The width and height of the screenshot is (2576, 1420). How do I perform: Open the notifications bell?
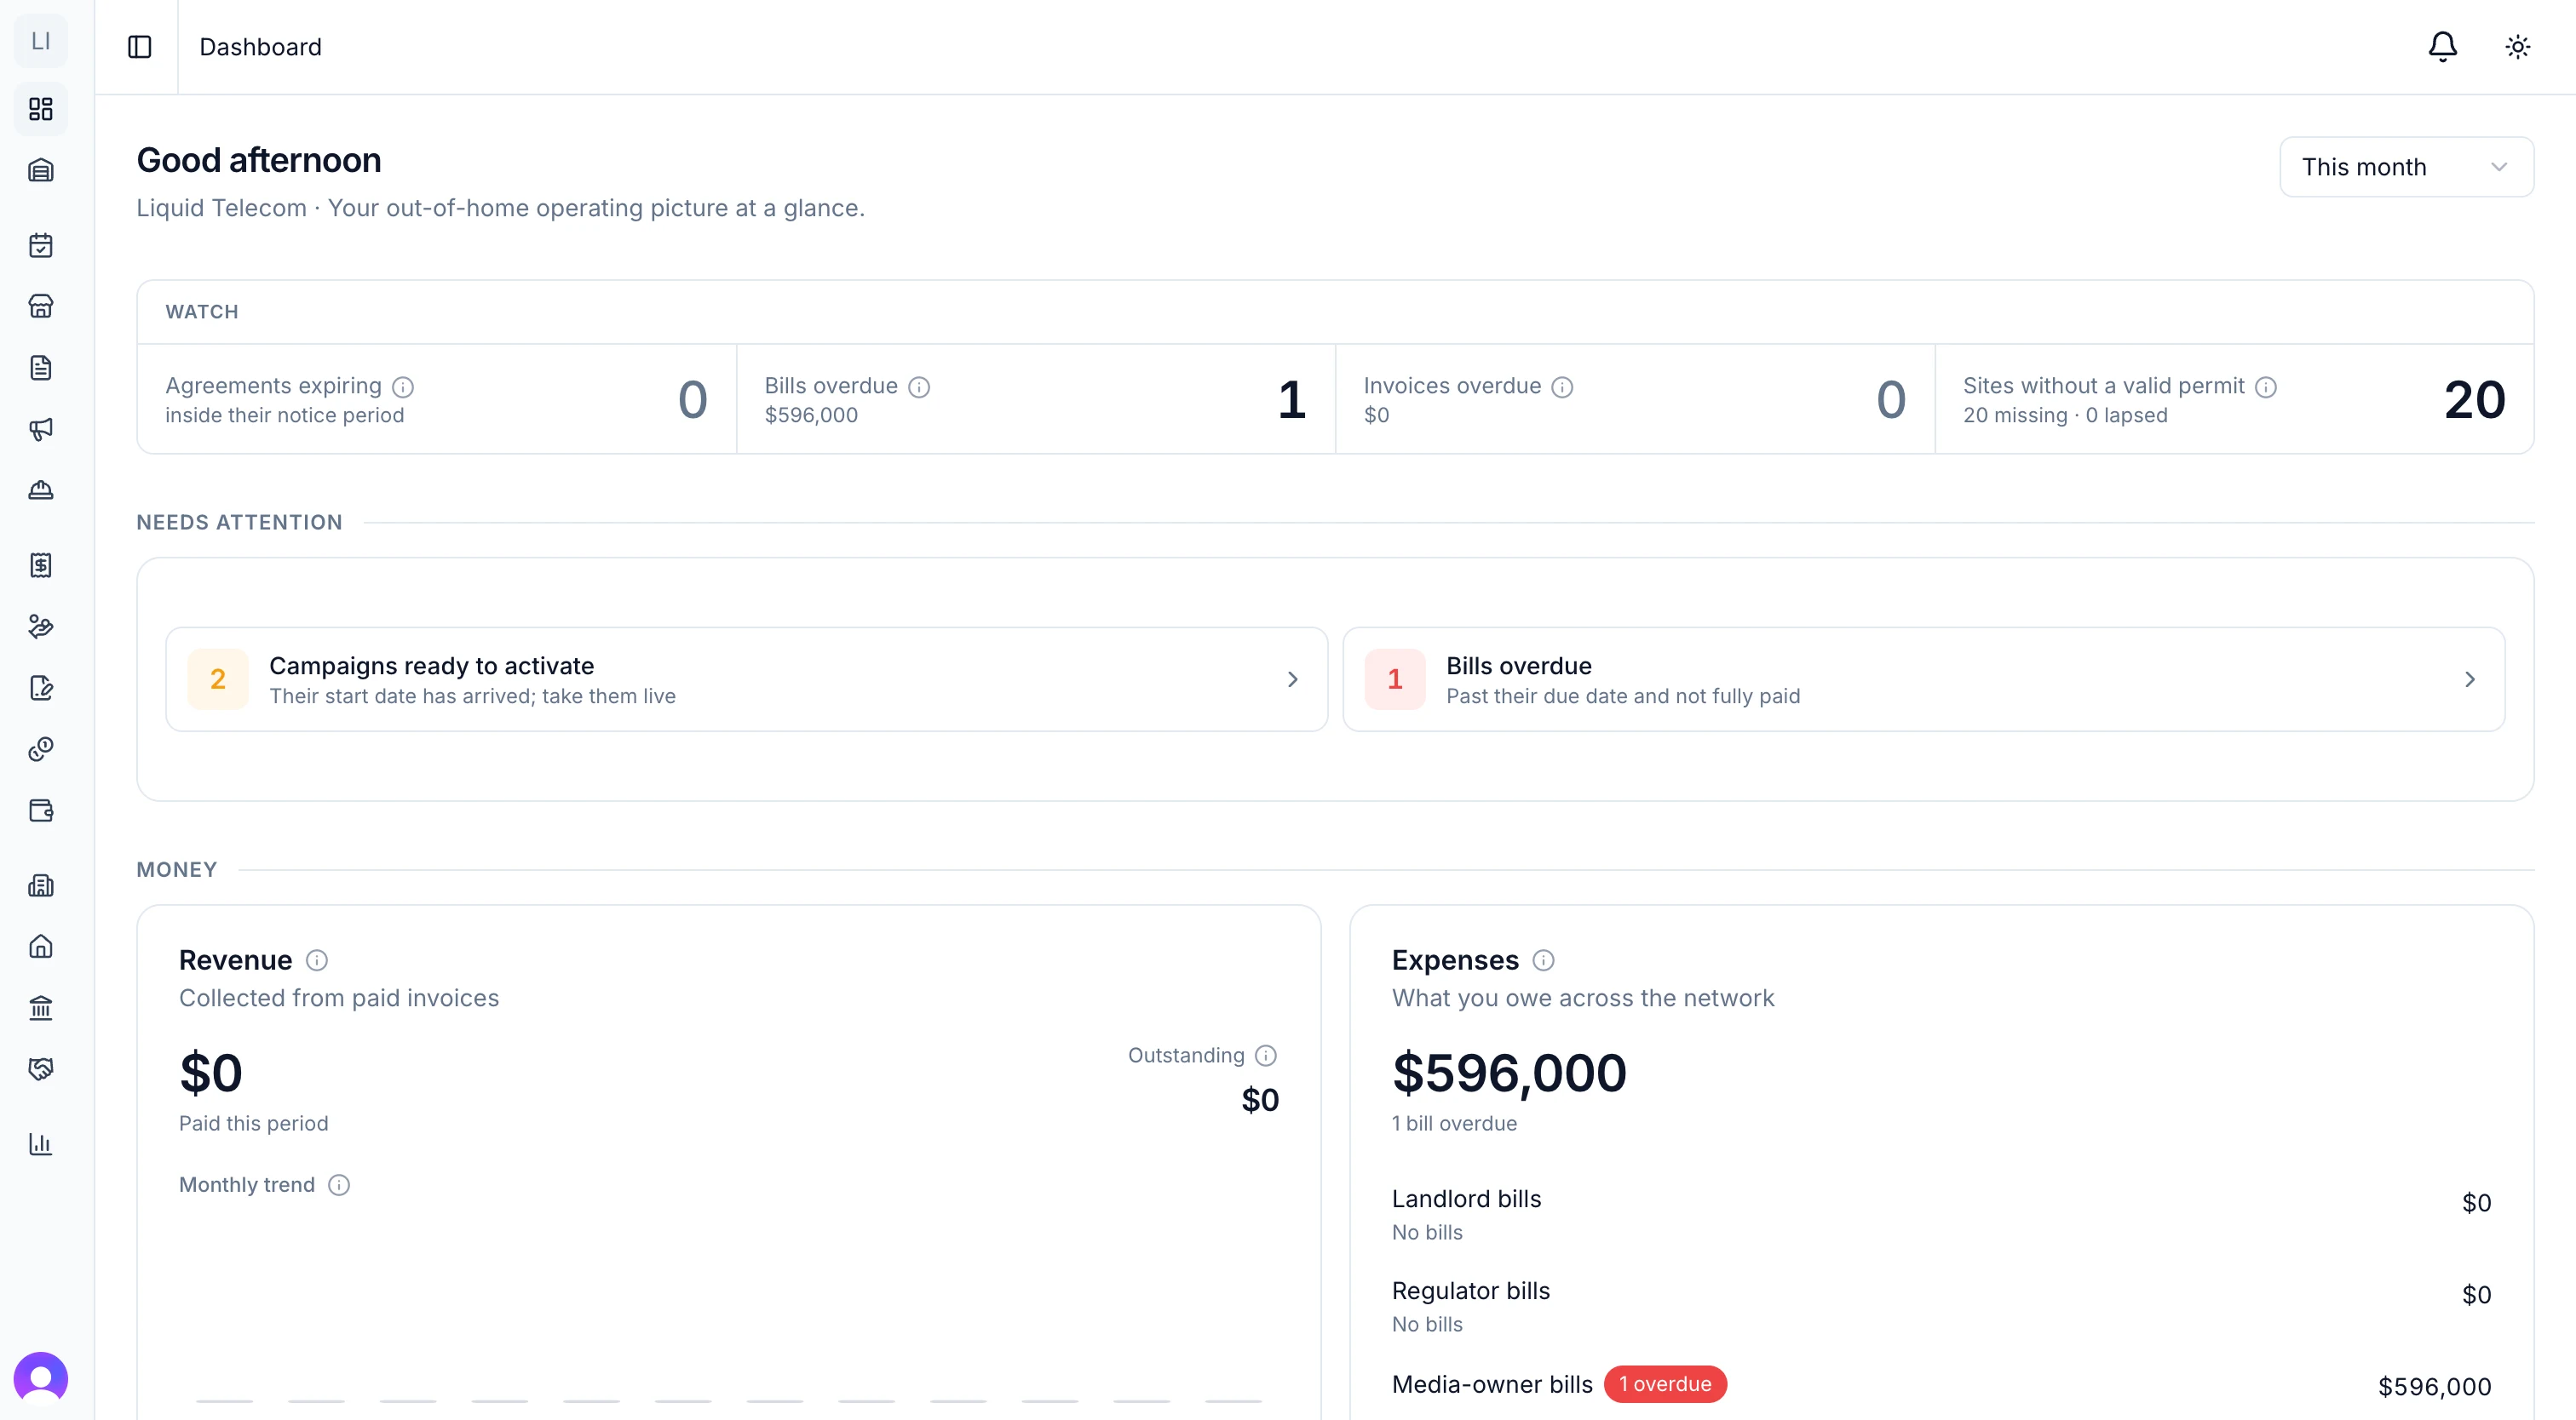pos(2443,47)
